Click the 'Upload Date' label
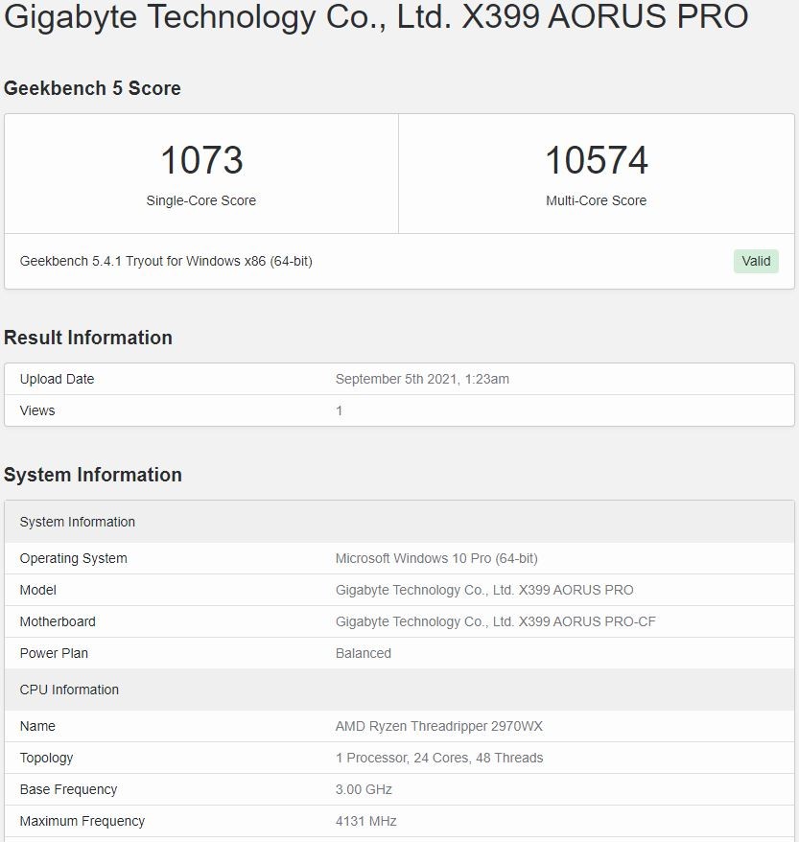799x842 pixels. (57, 379)
